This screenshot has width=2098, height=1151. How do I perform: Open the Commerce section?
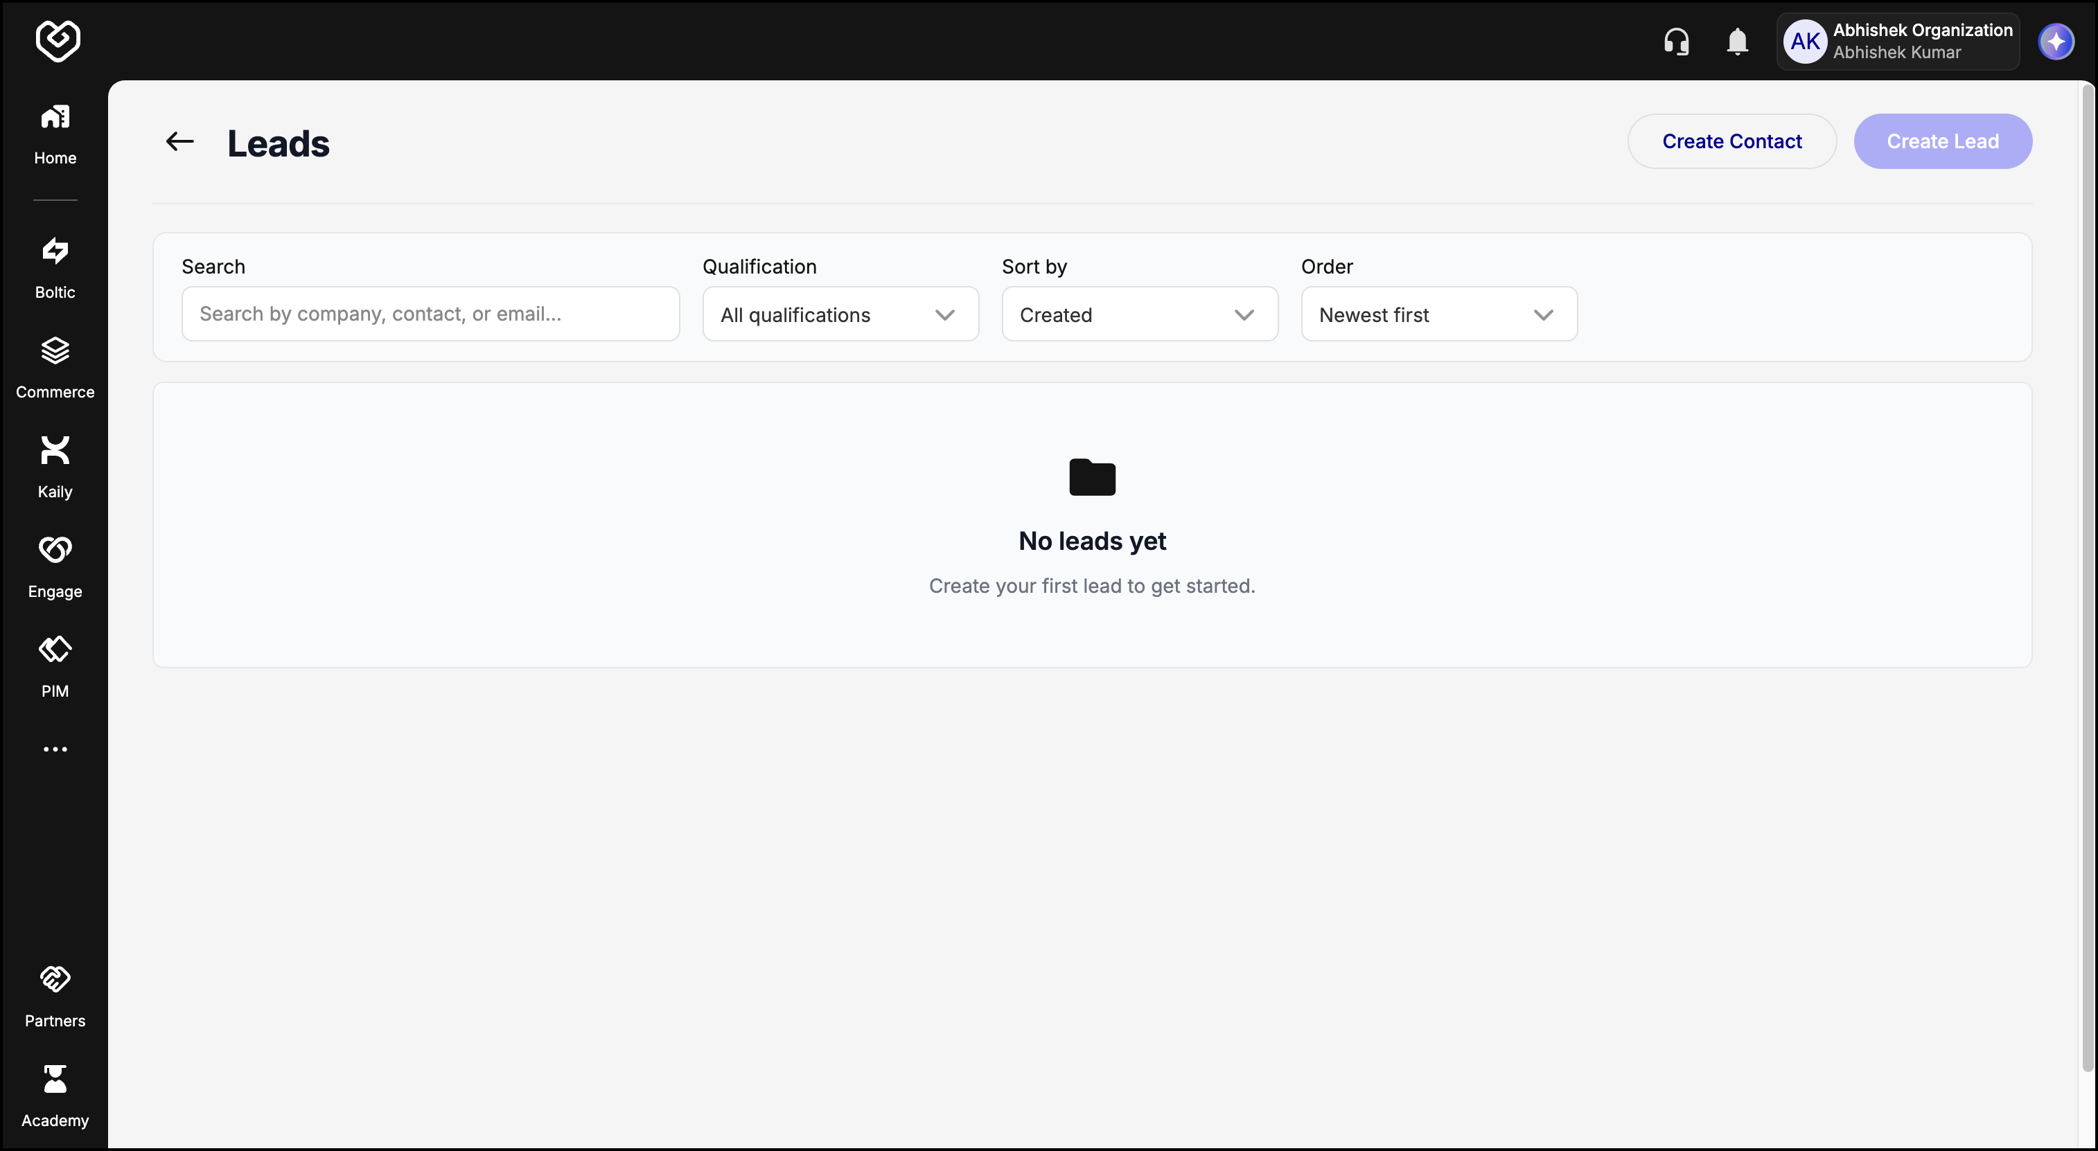pos(55,368)
